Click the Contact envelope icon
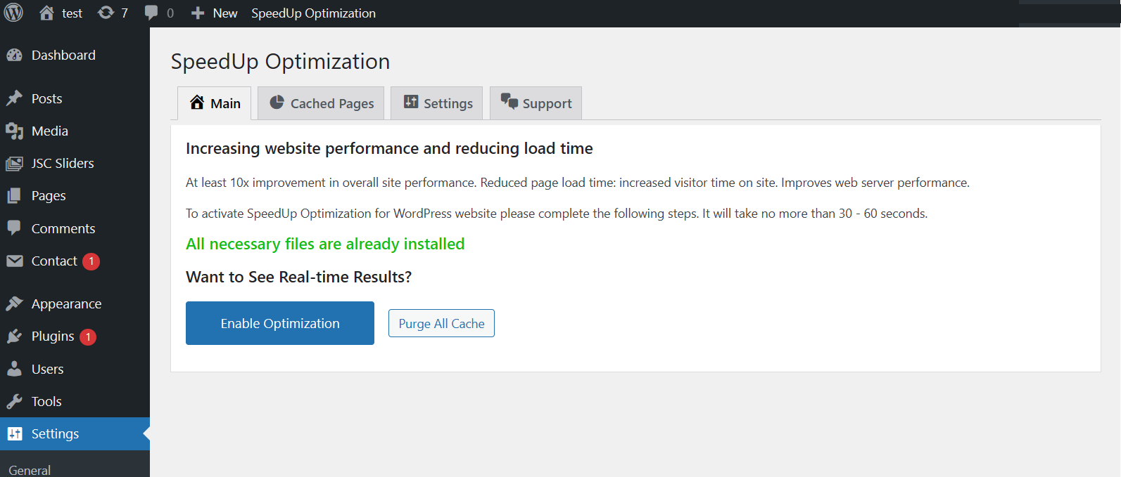Image resolution: width=1121 pixels, height=477 pixels. tap(14, 261)
